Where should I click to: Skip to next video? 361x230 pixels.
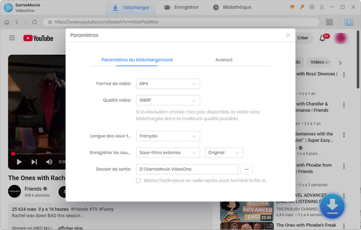pyautogui.click(x=34, y=162)
